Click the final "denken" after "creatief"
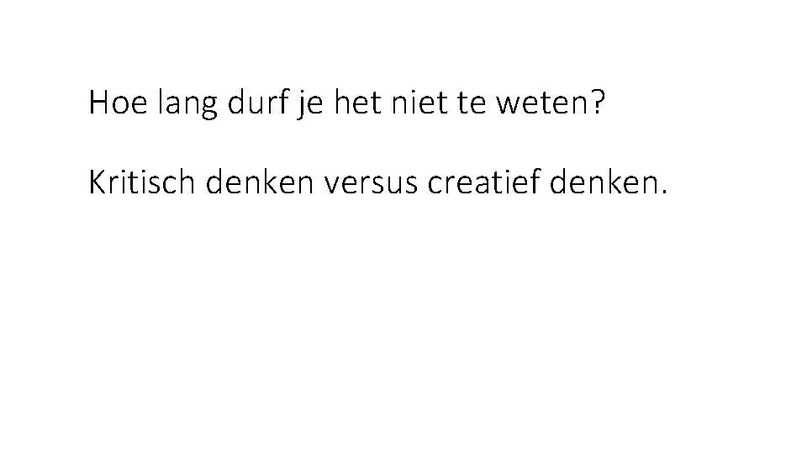Screen dimensions: 807x454 click(x=604, y=182)
